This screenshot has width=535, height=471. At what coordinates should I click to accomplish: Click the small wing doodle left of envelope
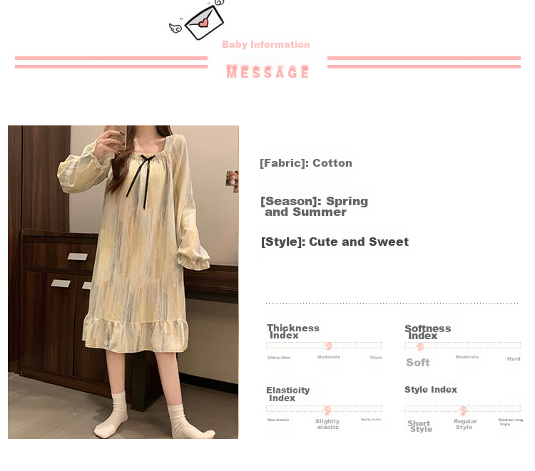pyautogui.click(x=175, y=28)
